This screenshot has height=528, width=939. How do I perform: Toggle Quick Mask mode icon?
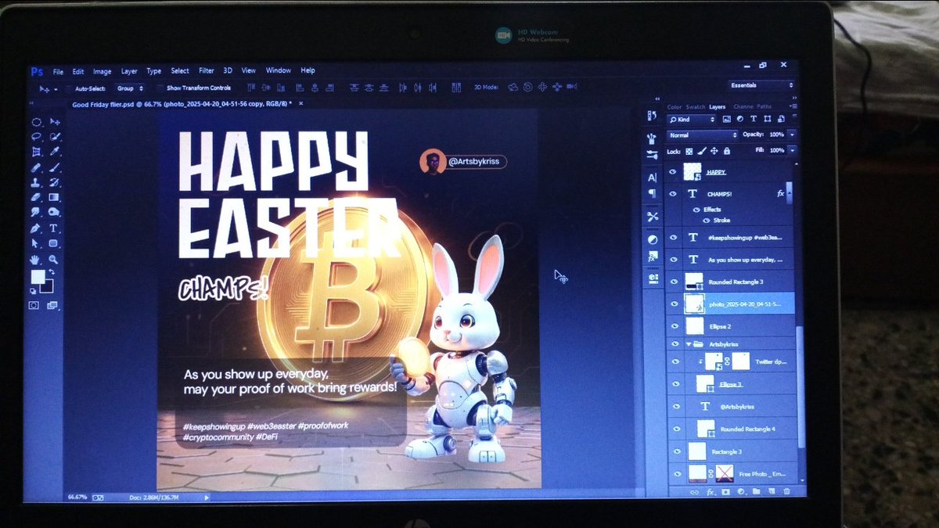click(34, 305)
